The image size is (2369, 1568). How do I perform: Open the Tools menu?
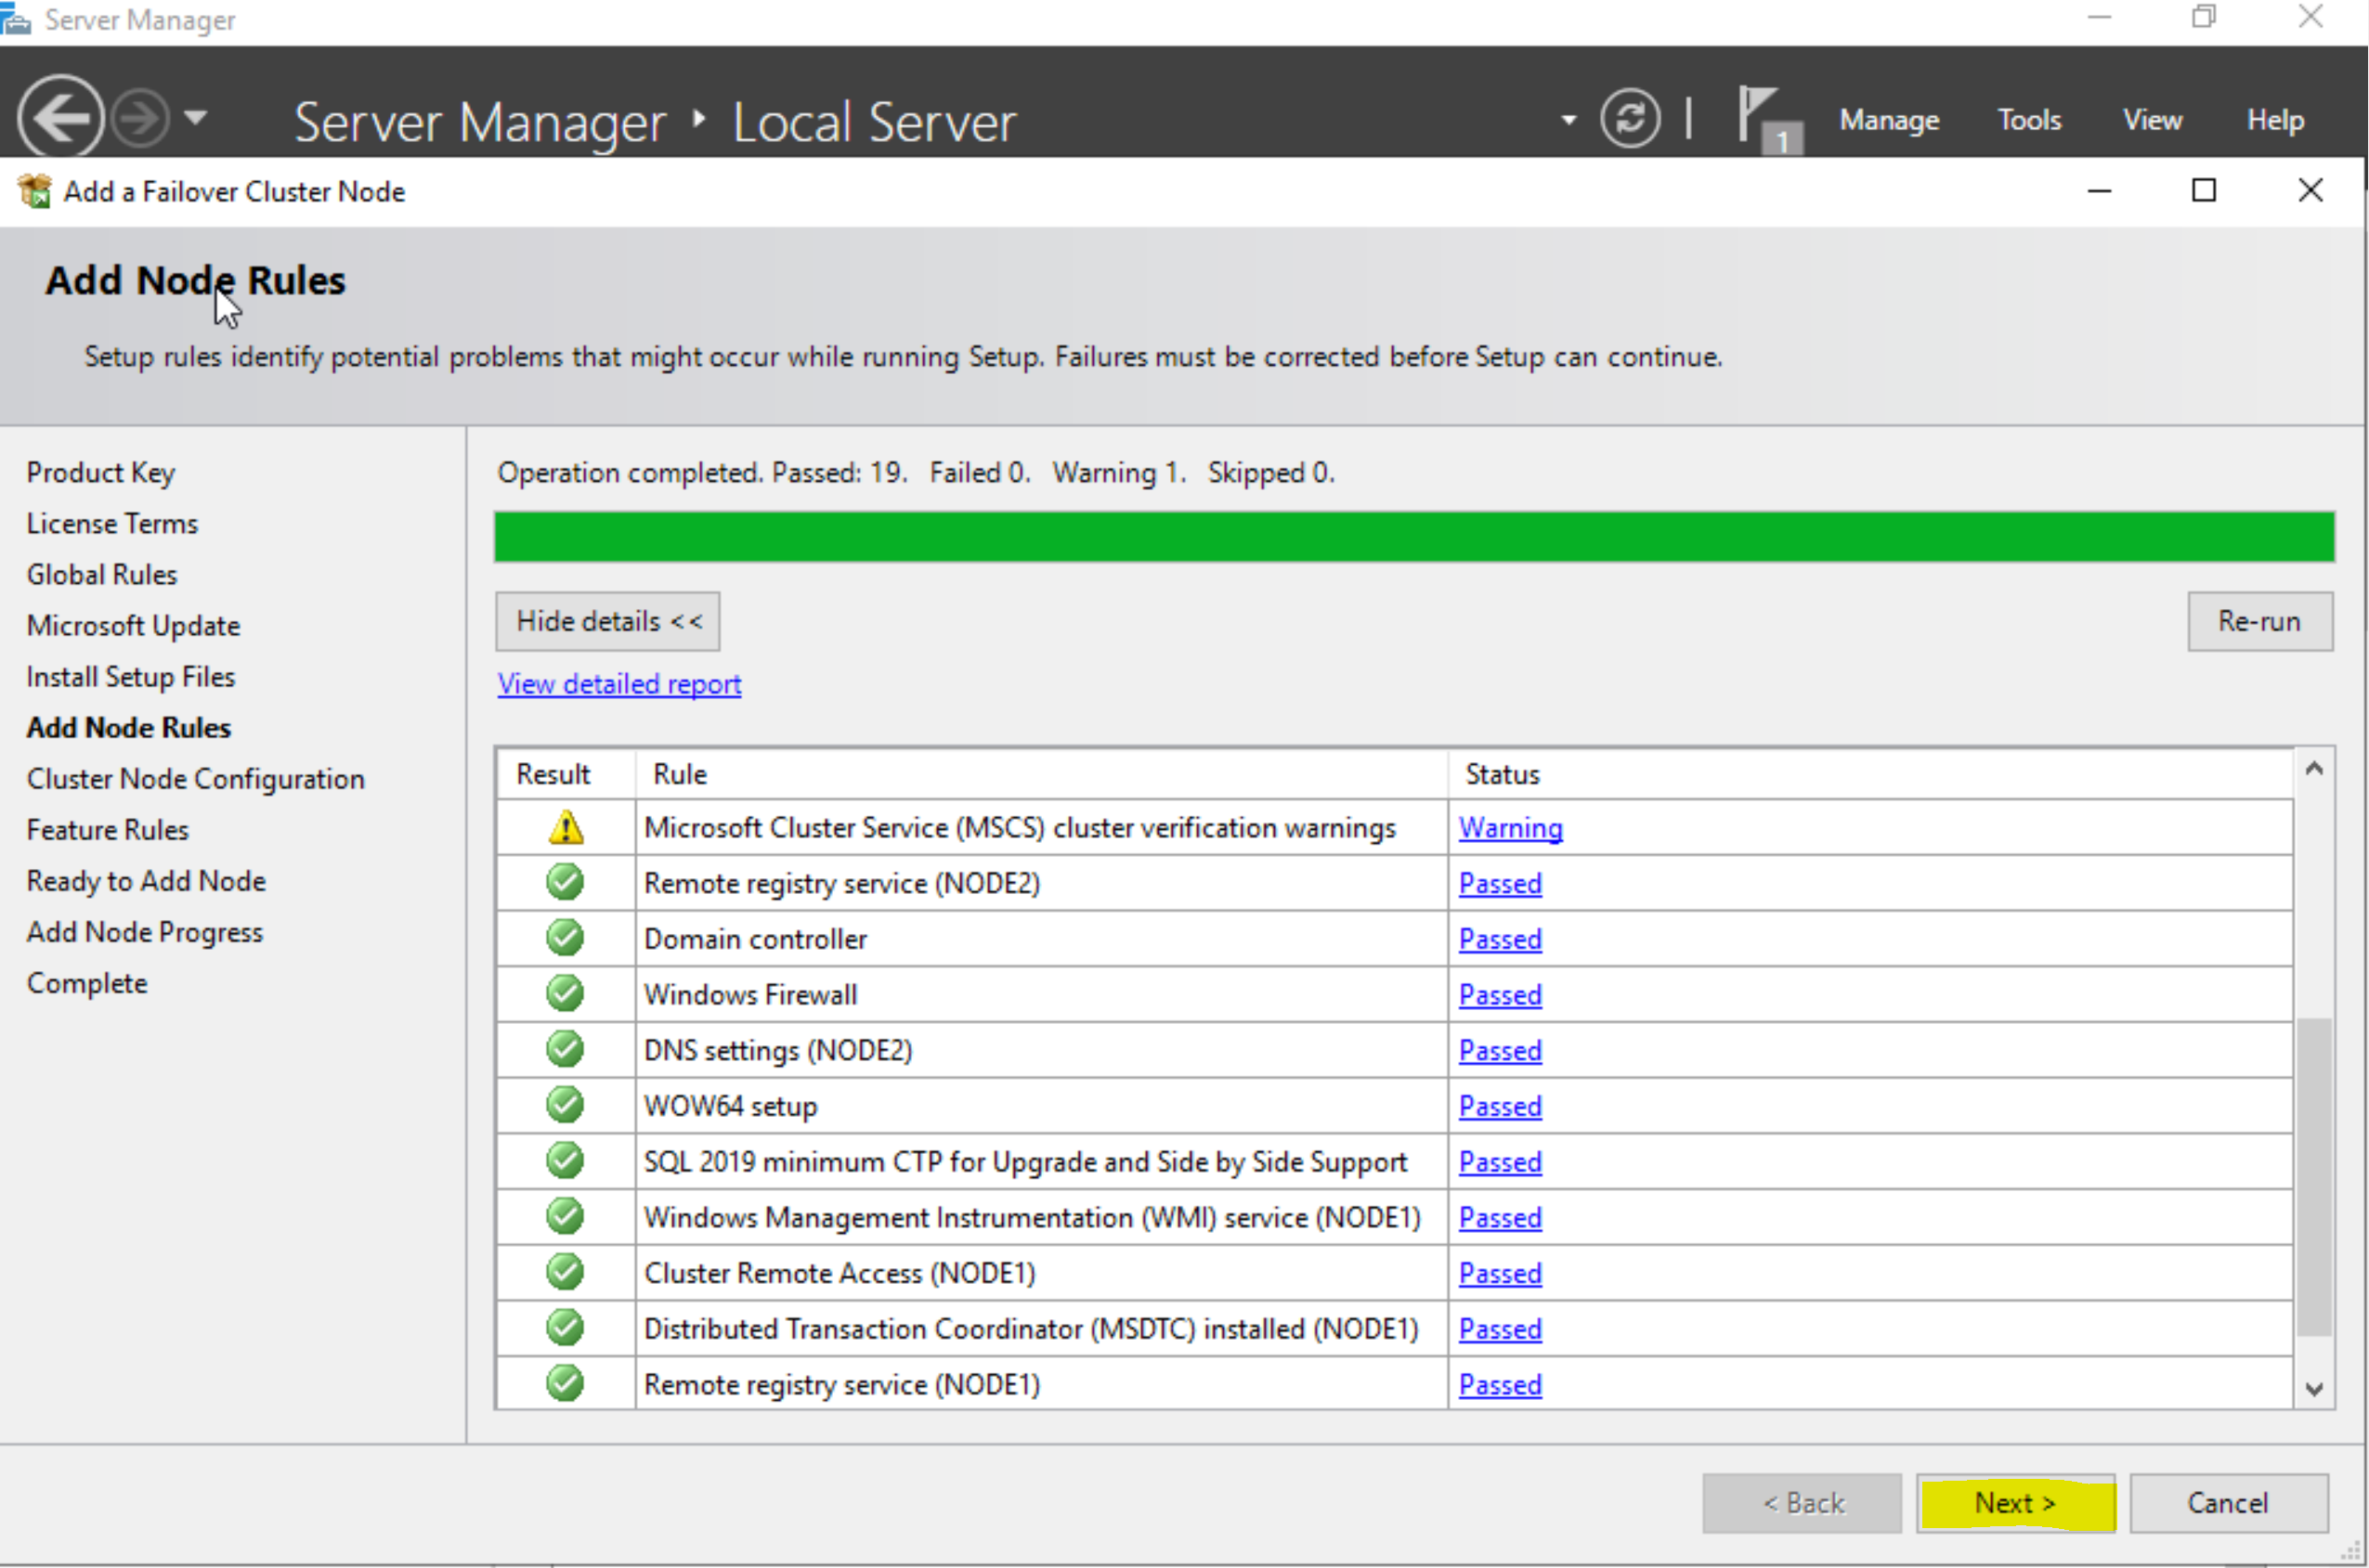[2028, 120]
